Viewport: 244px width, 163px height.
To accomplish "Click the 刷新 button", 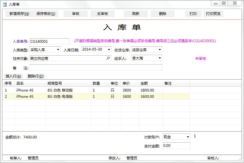I will pos(136,14).
